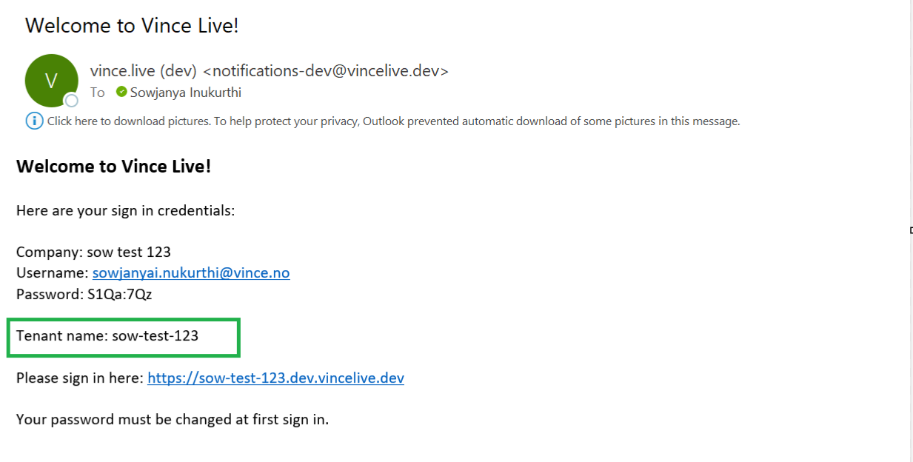Click the blue info icon in the privacy bar
Image resolution: width=913 pixels, height=462 pixels.
(34, 121)
